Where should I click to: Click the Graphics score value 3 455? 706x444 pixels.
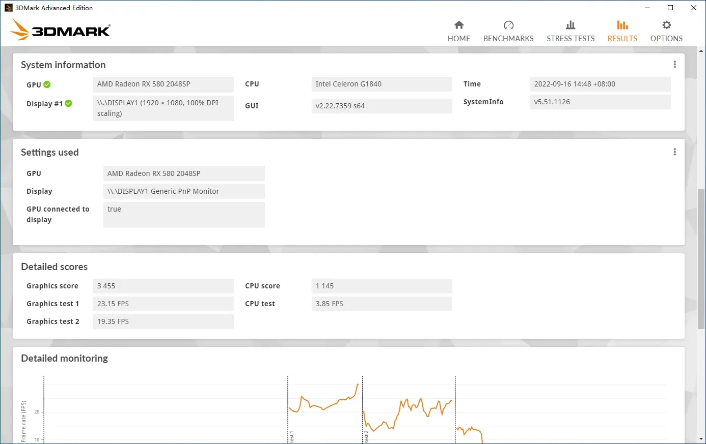(163, 286)
